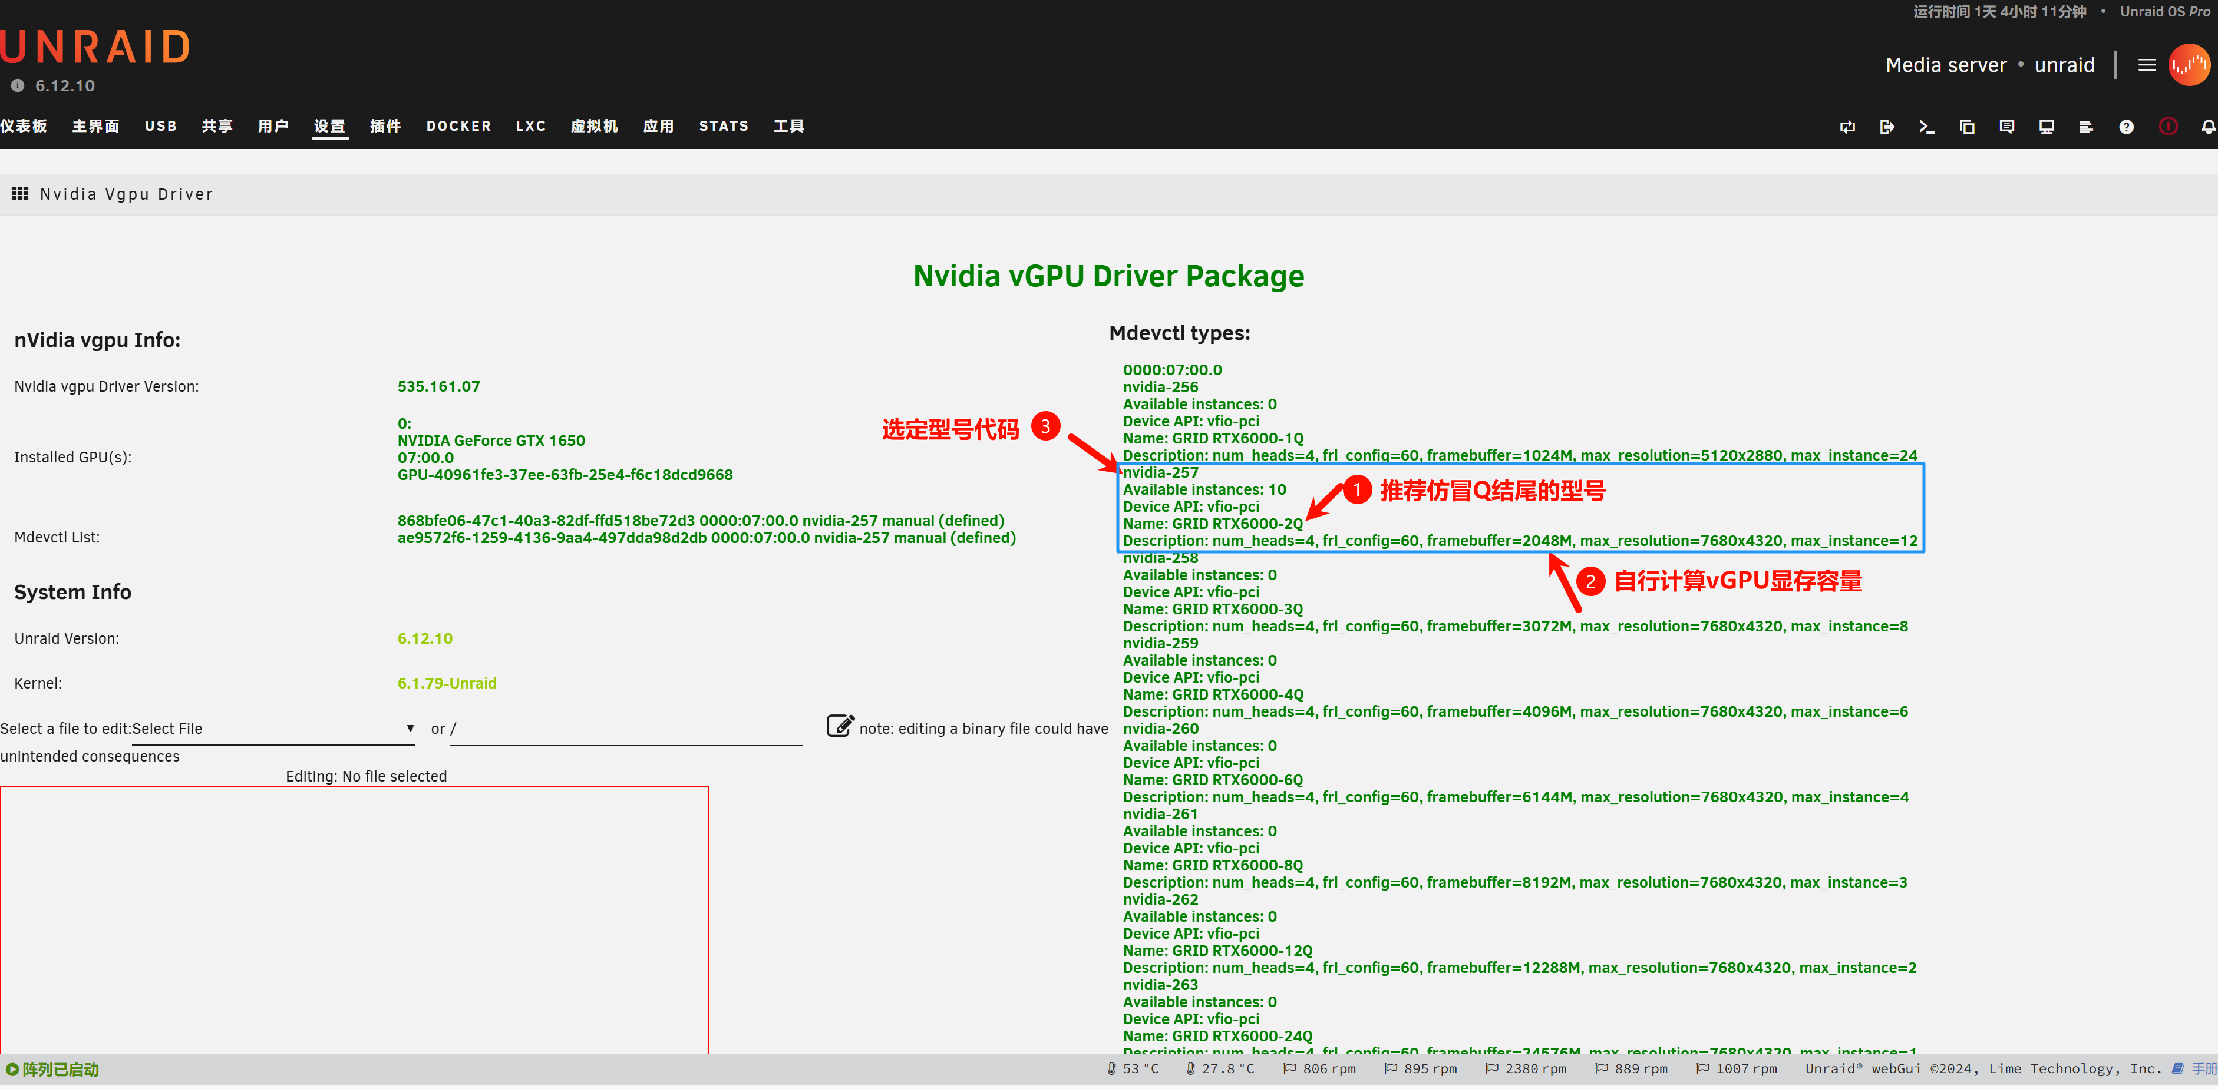Click the file path input after 'or /'
This screenshot has height=1089, width=2218.
(626, 729)
